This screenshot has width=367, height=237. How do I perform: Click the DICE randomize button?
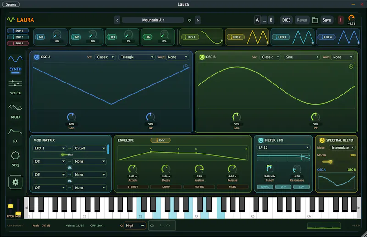click(x=286, y=20)
